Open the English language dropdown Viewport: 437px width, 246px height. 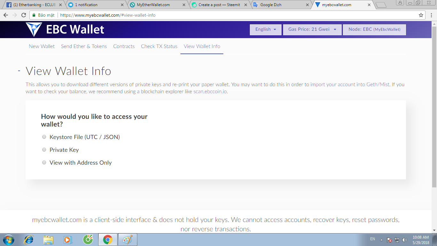pos(266,29)
